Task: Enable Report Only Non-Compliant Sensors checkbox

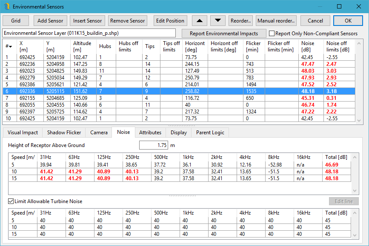Action: click(x=272, y=34)
